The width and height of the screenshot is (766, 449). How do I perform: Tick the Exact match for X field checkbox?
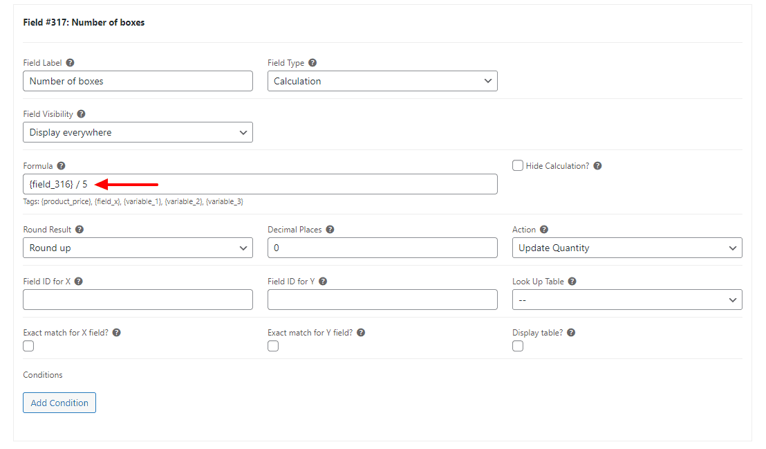(28, 346)
